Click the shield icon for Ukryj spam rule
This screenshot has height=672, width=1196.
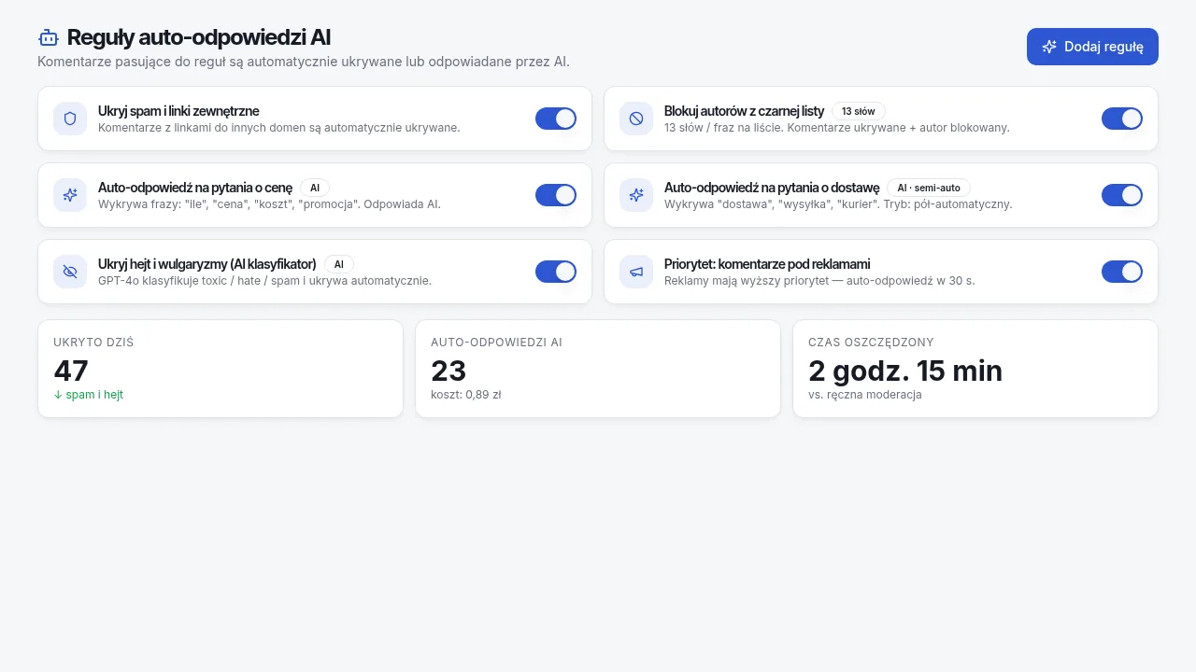click(70, 119)
